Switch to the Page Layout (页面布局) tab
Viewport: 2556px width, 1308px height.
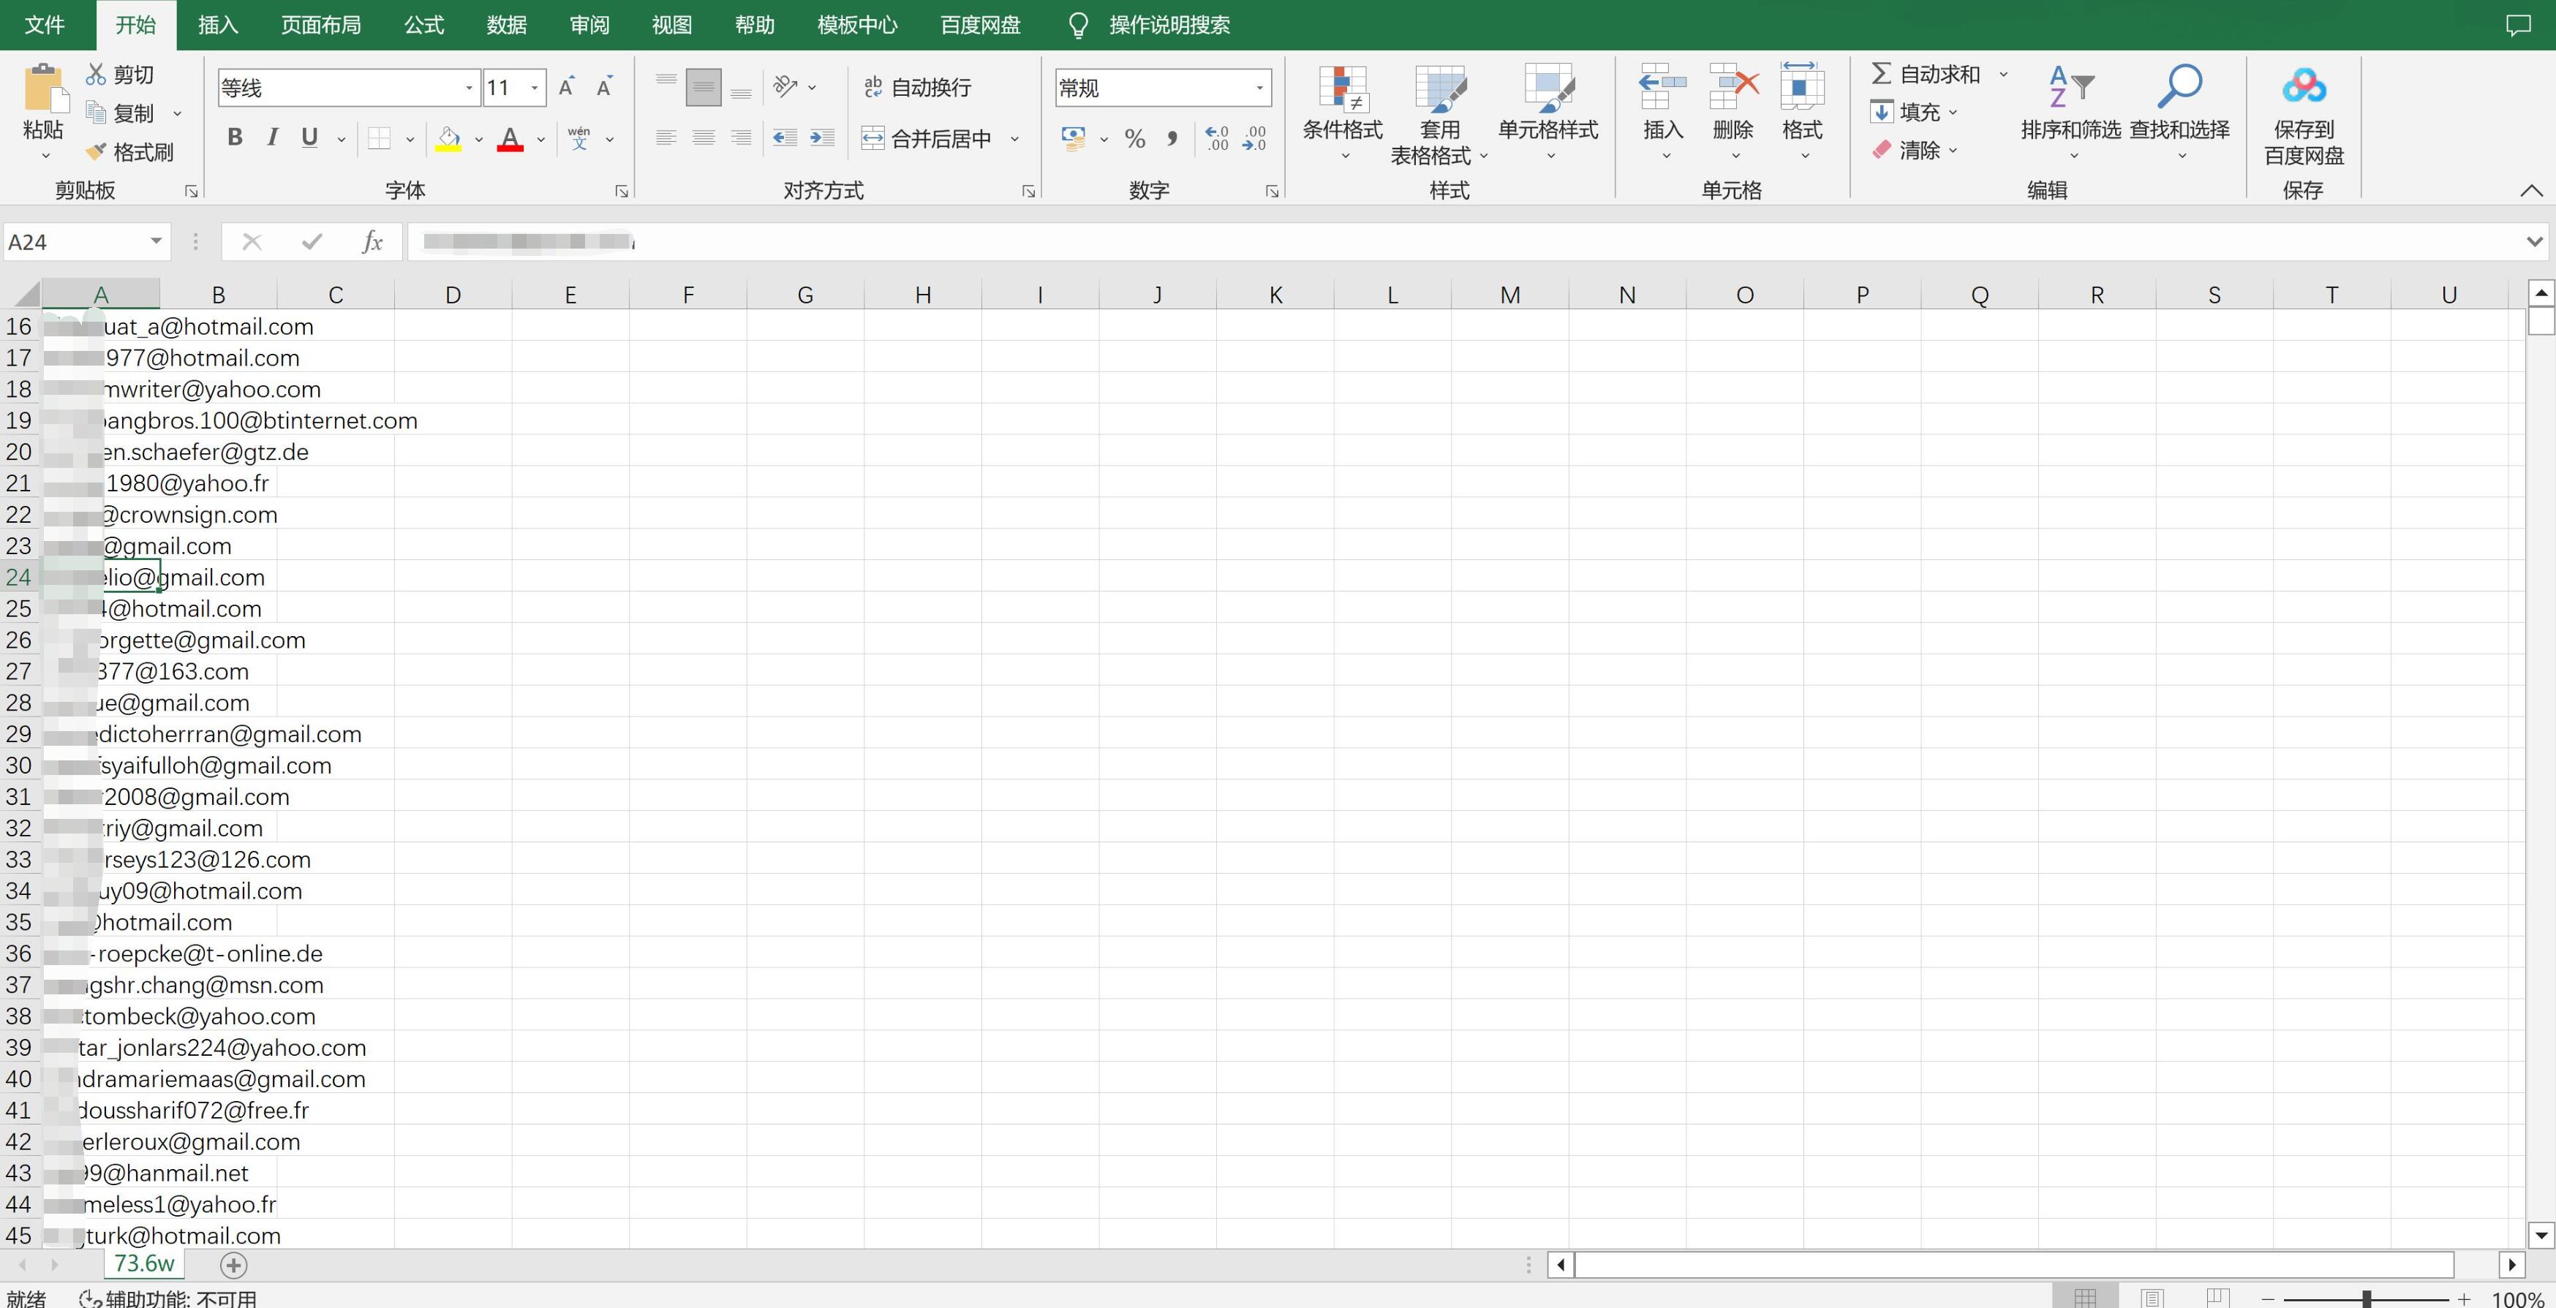click(x=320, y=25)
